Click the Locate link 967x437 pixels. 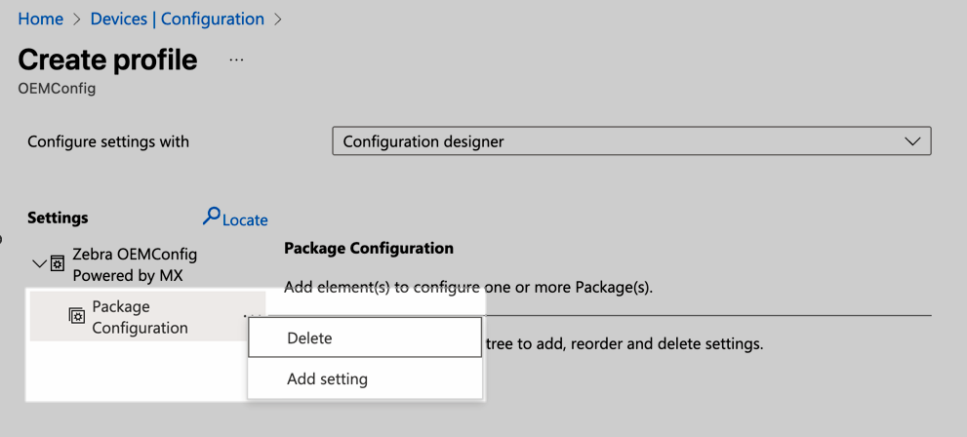tap(245, 220)
